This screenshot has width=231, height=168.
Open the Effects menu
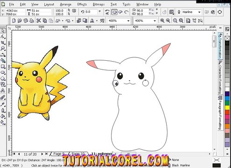click(82, 5)
